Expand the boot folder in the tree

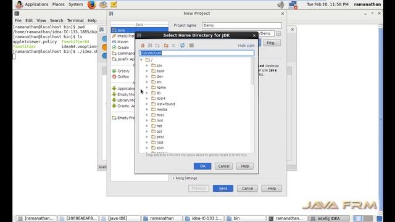click(x=147, y=71)
